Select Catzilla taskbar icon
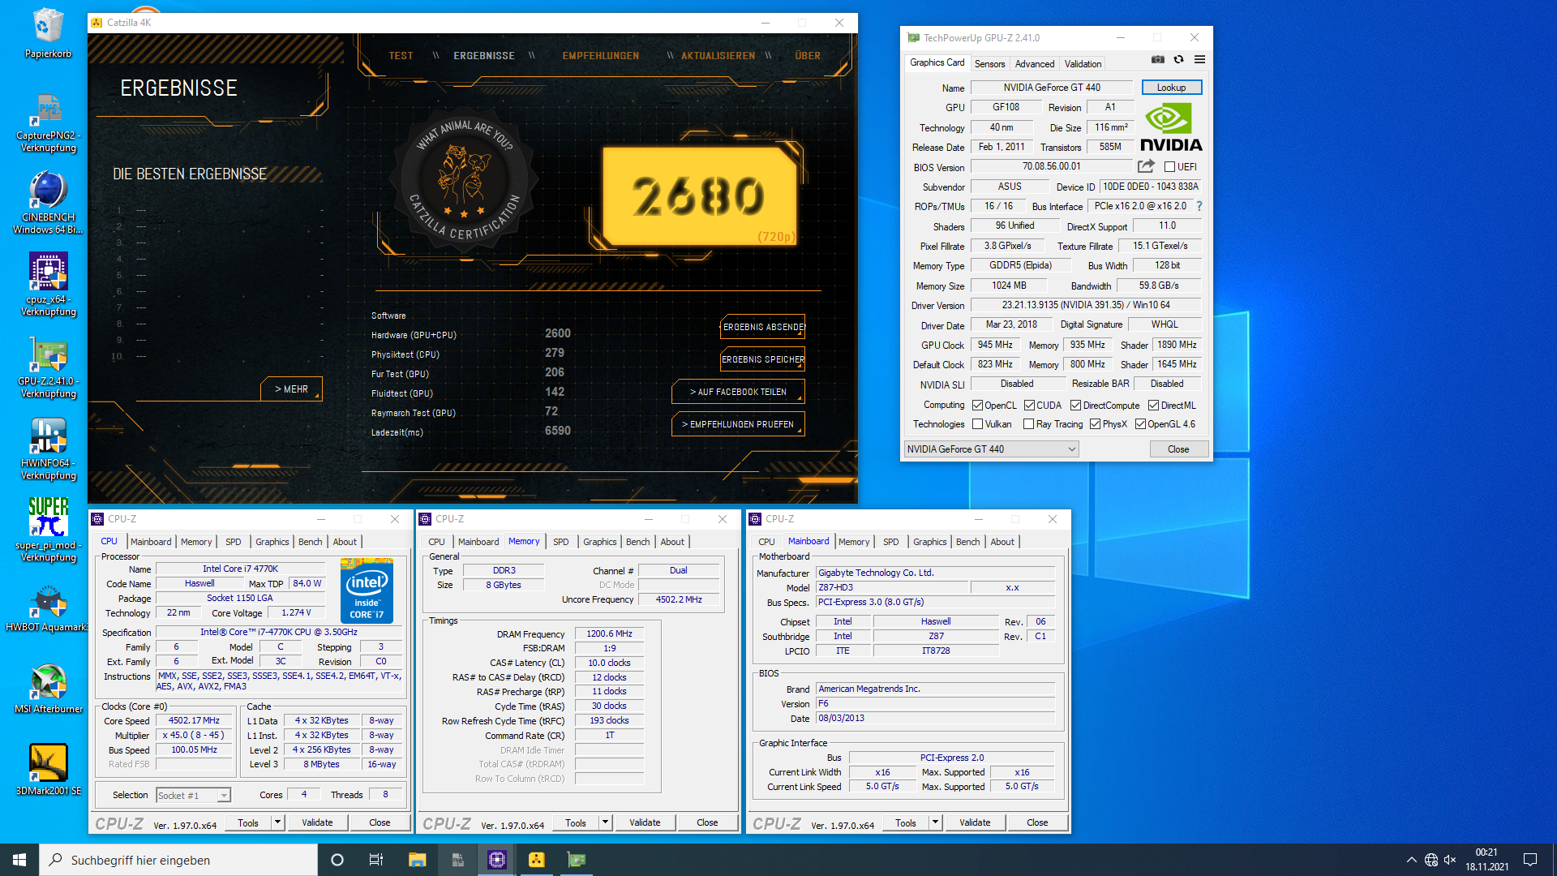This screenshot has height=876, width=1557. pos(536,860)
